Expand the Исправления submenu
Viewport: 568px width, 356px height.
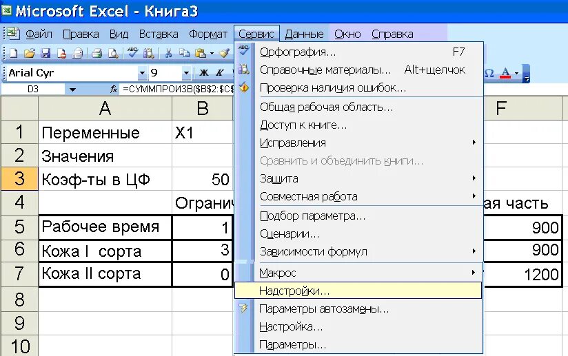[x=474, y=142]
